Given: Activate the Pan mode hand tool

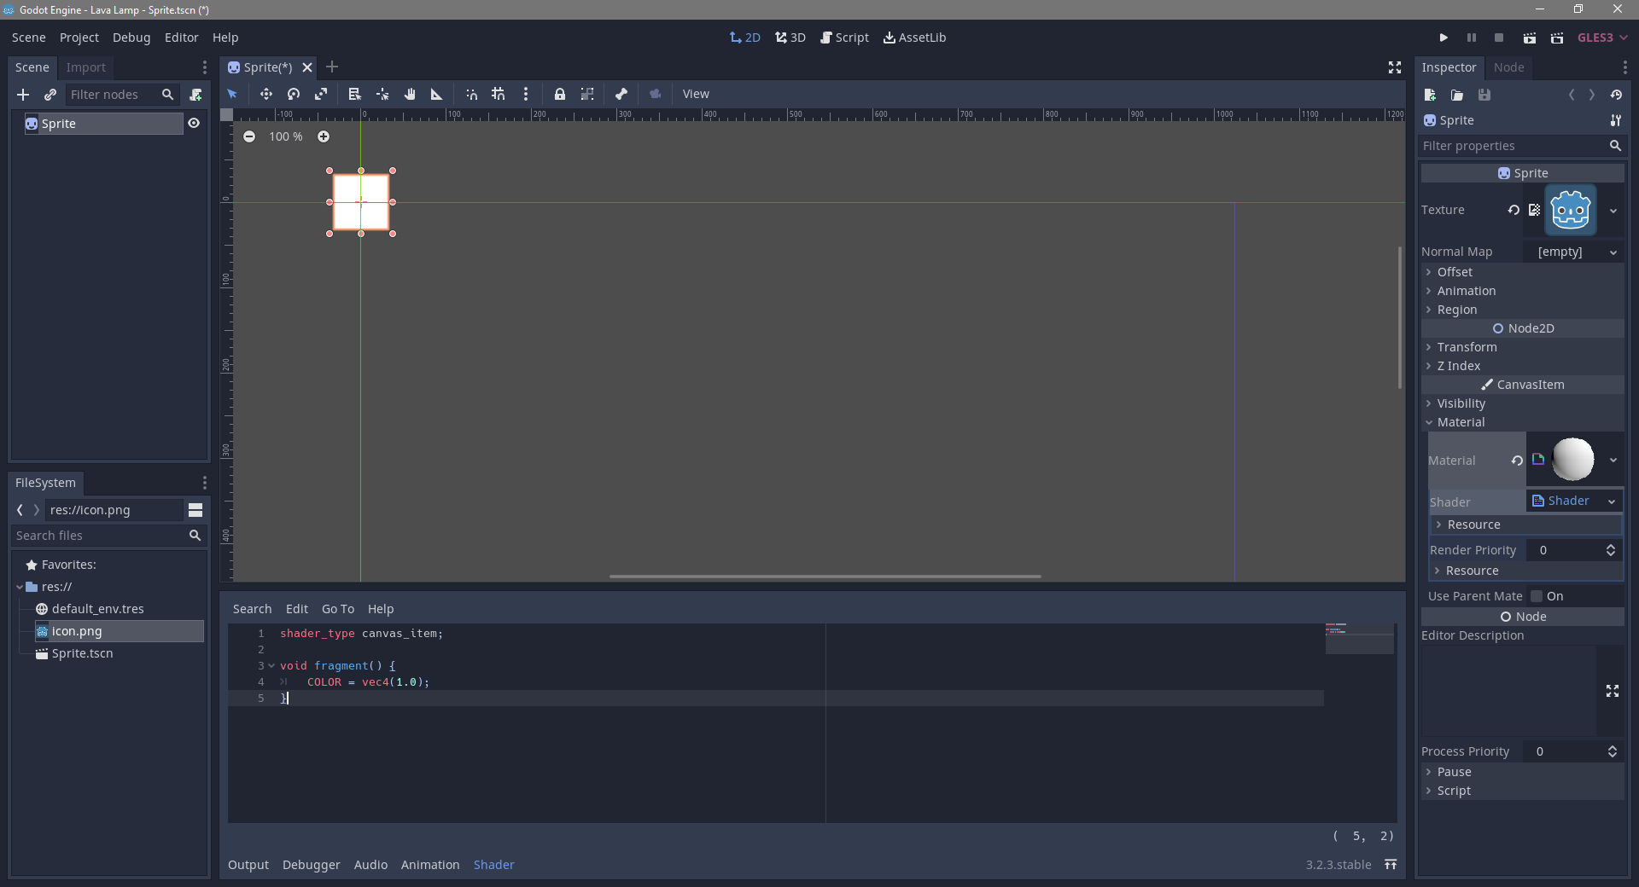Looking at the screenshot, I should tap(410, 94).
